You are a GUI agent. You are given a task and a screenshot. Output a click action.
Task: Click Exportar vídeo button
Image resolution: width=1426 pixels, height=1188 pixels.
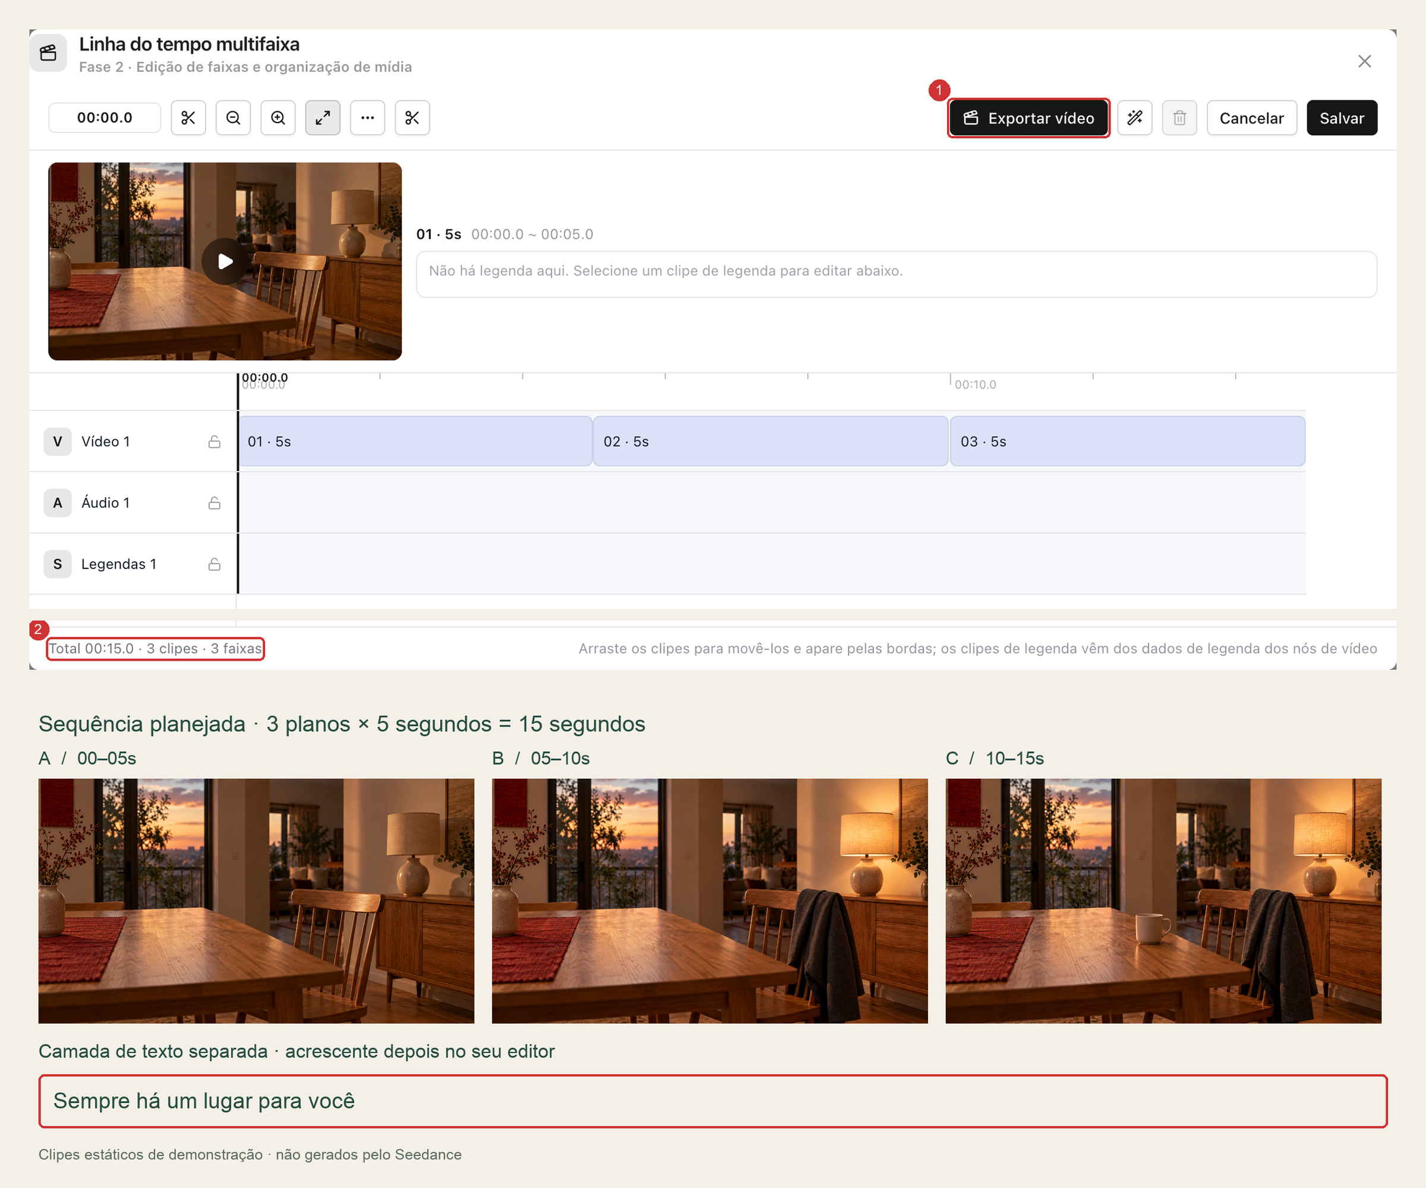[1029, 118]
